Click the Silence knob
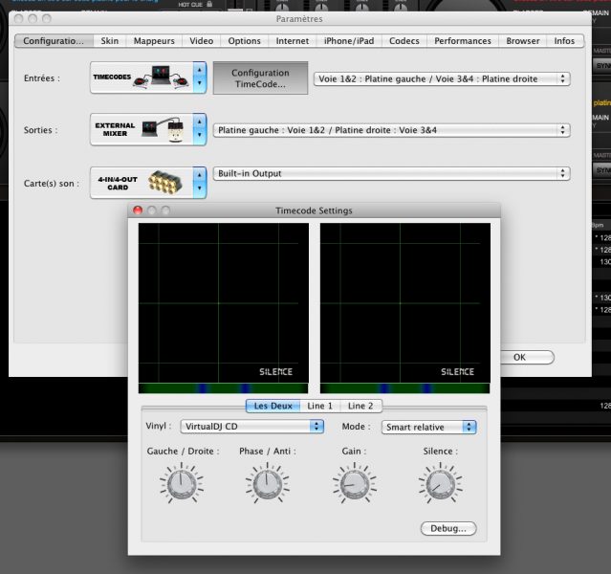 [441, 484]
